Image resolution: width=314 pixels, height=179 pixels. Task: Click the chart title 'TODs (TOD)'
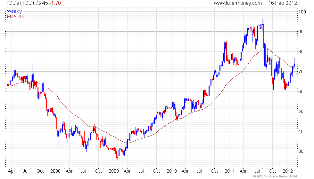20,3
